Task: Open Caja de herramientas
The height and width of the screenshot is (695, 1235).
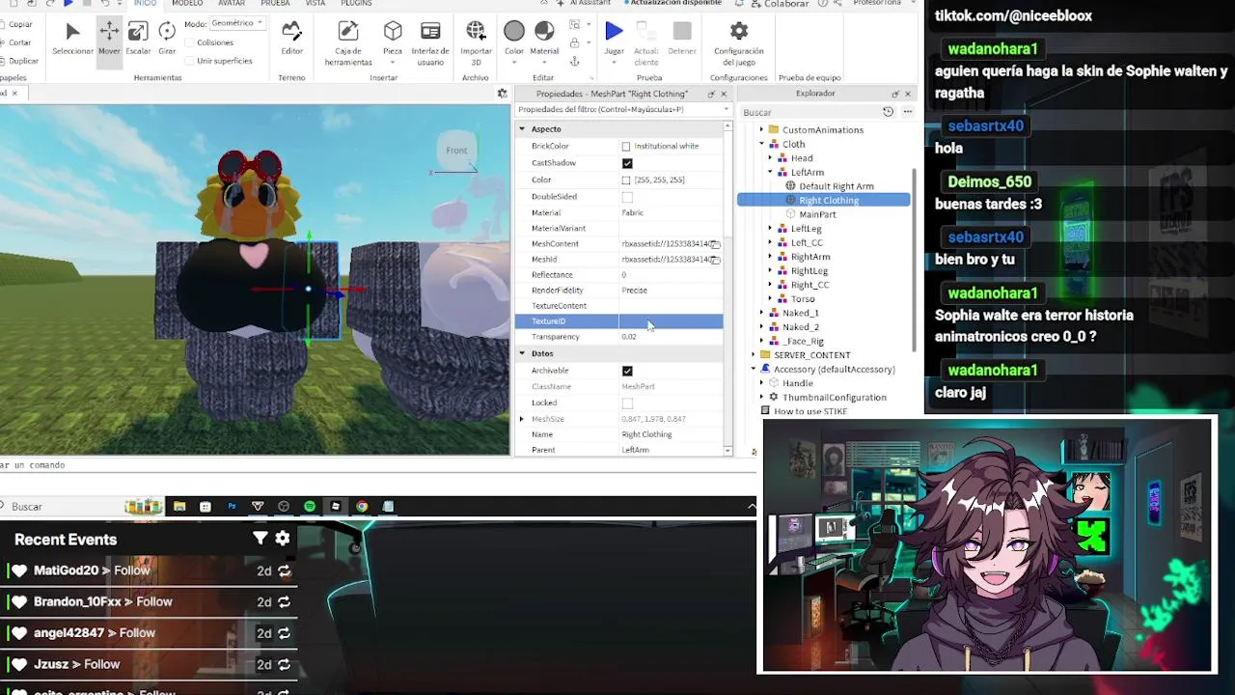Action: tap(348, 42)
